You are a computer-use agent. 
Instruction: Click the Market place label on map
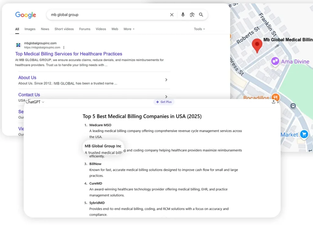[289, 135]
